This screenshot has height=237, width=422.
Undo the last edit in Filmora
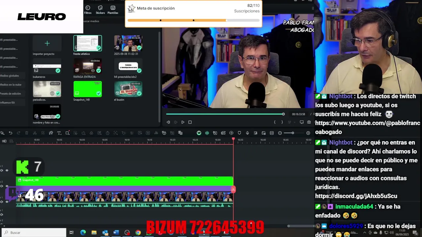(x=11, y=133)
